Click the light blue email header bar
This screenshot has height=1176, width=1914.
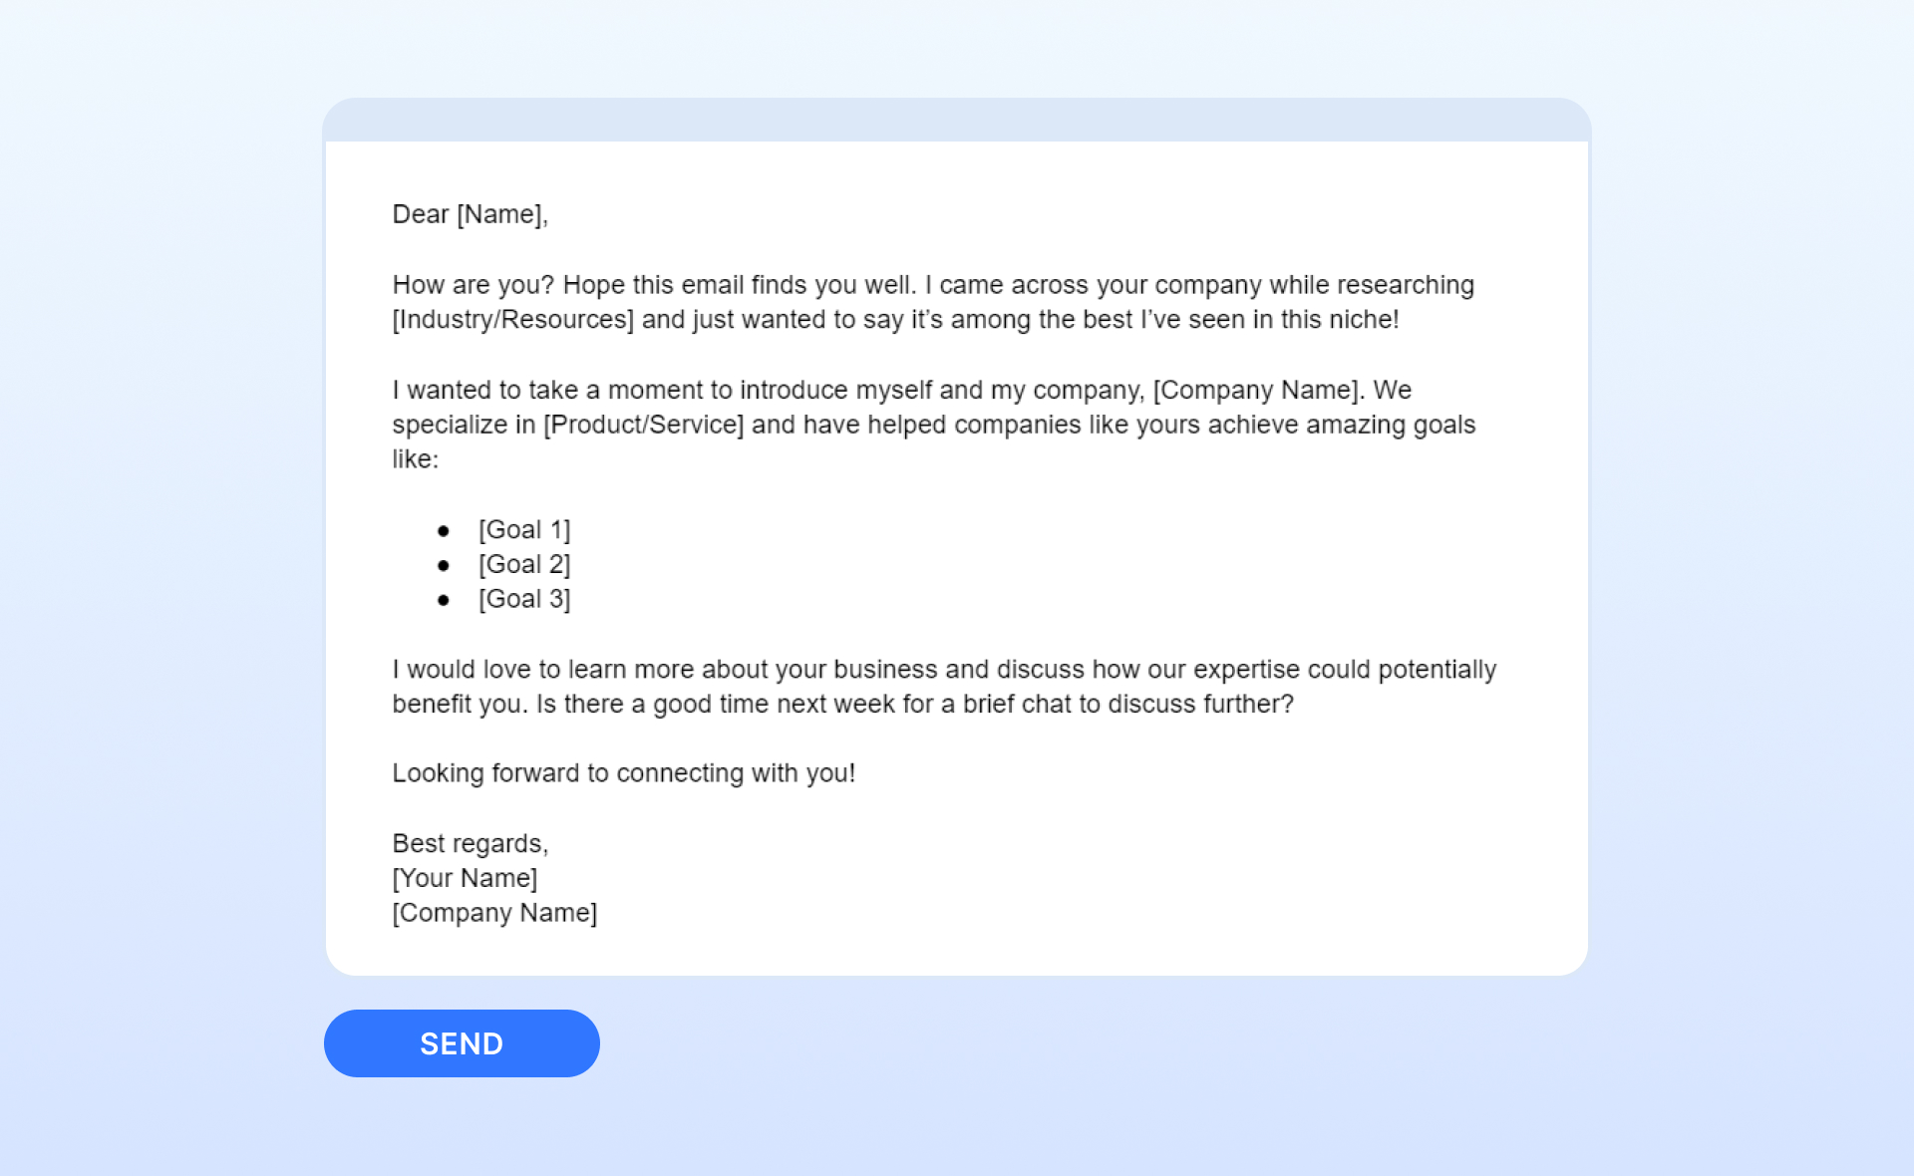coord(956,120)
